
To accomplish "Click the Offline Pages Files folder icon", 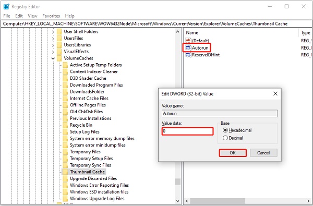I will (65, 105).
